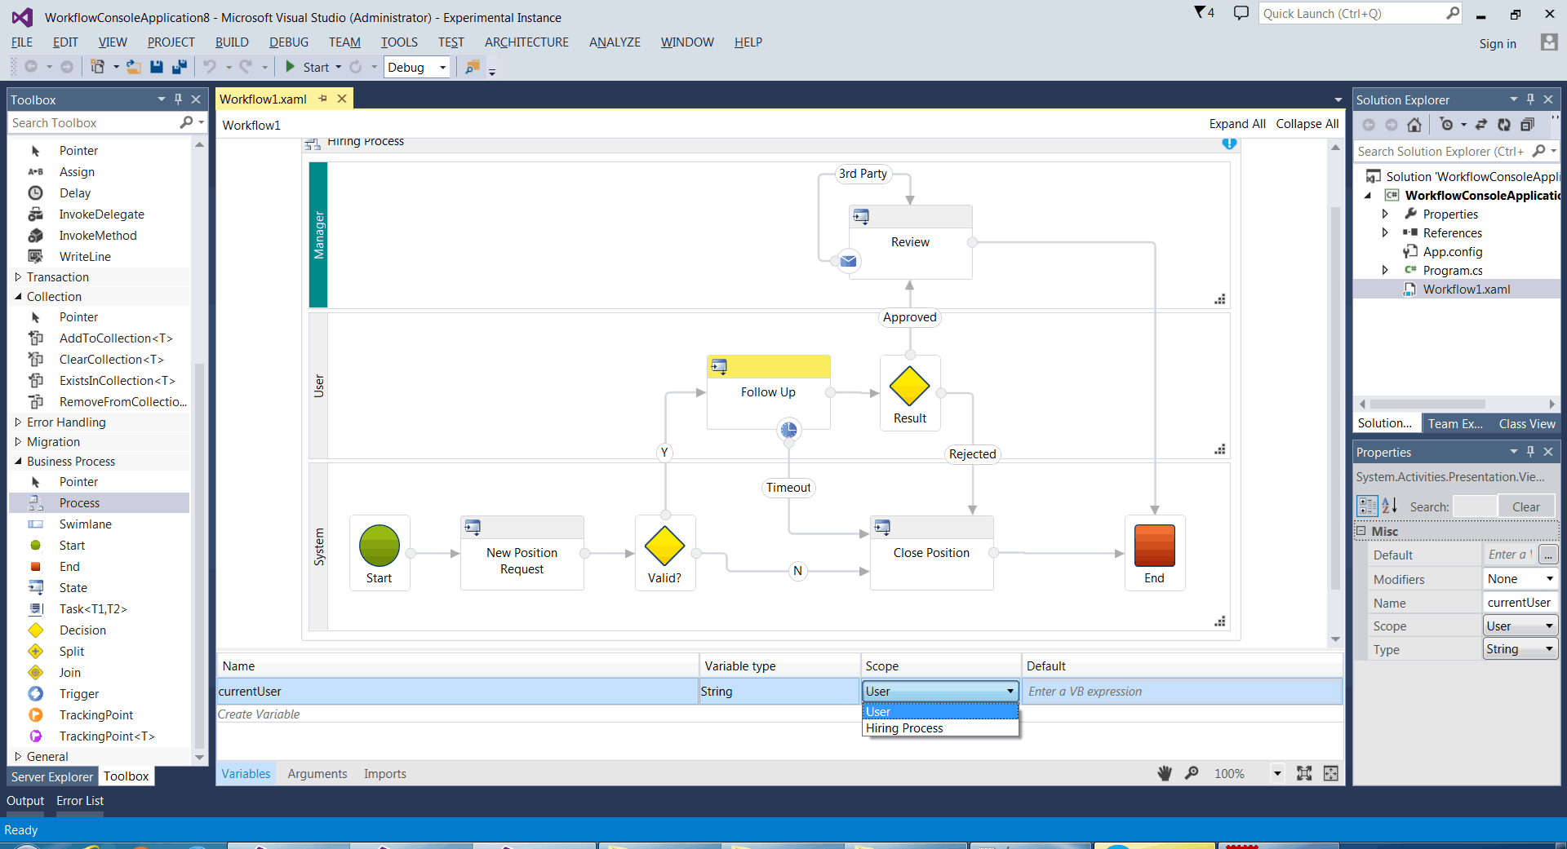Viewport: 1567px width, 849px height.
Task: Click the Result decision diamond on canvas
Action: click(909, 387)
